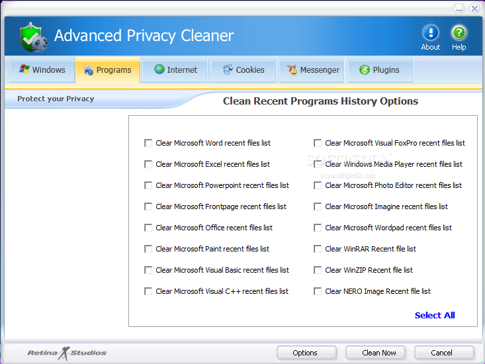Screen dimensions: 485x364
Task: Select the Programs tab
Action: (108, 70)
